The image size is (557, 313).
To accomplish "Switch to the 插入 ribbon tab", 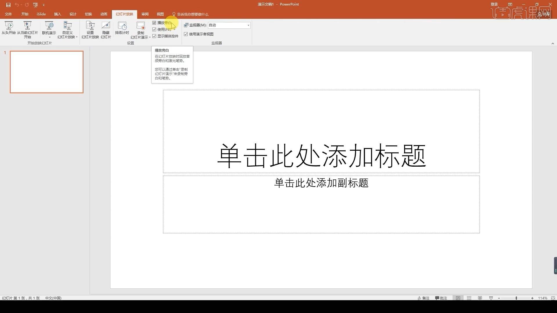I will click(57, 14).
